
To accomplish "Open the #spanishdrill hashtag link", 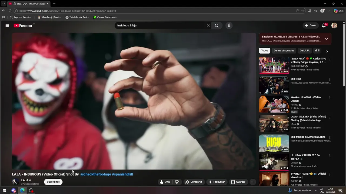I will pos(122,174).
